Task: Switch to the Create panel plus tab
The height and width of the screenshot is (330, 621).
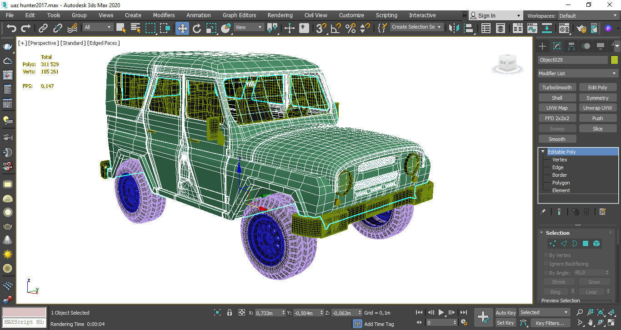Action: click(x=542, y=46)
